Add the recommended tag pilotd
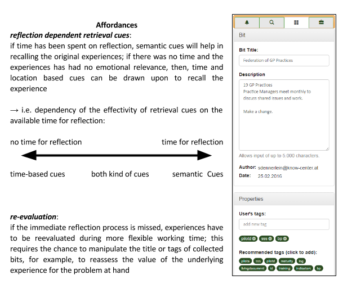This screenshot has width=352, height=307. click(271, 261)
